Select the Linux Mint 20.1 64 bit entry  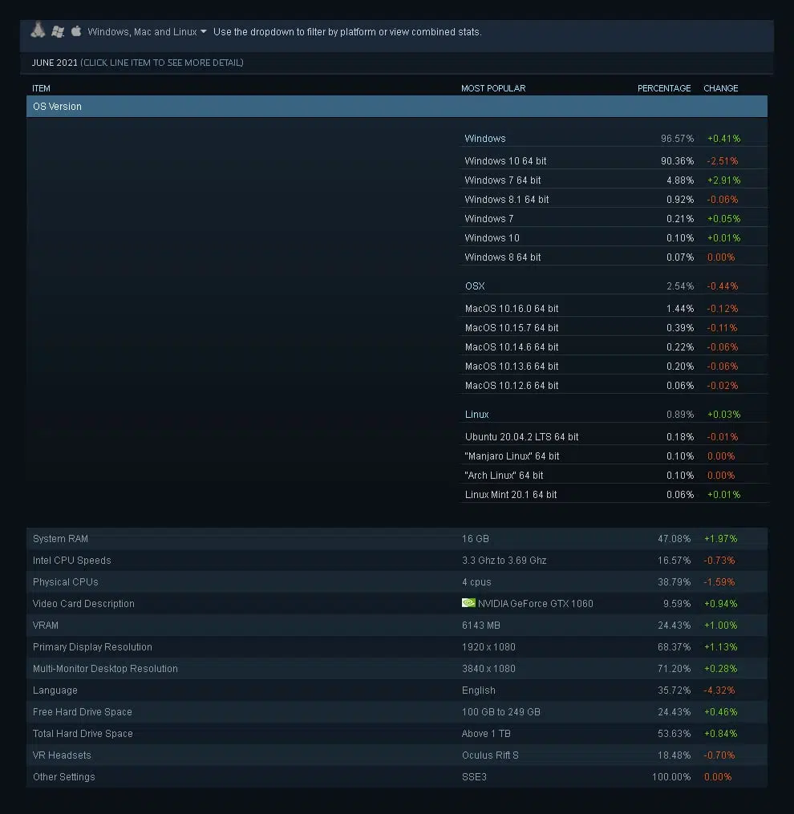[x=510, y=494]
